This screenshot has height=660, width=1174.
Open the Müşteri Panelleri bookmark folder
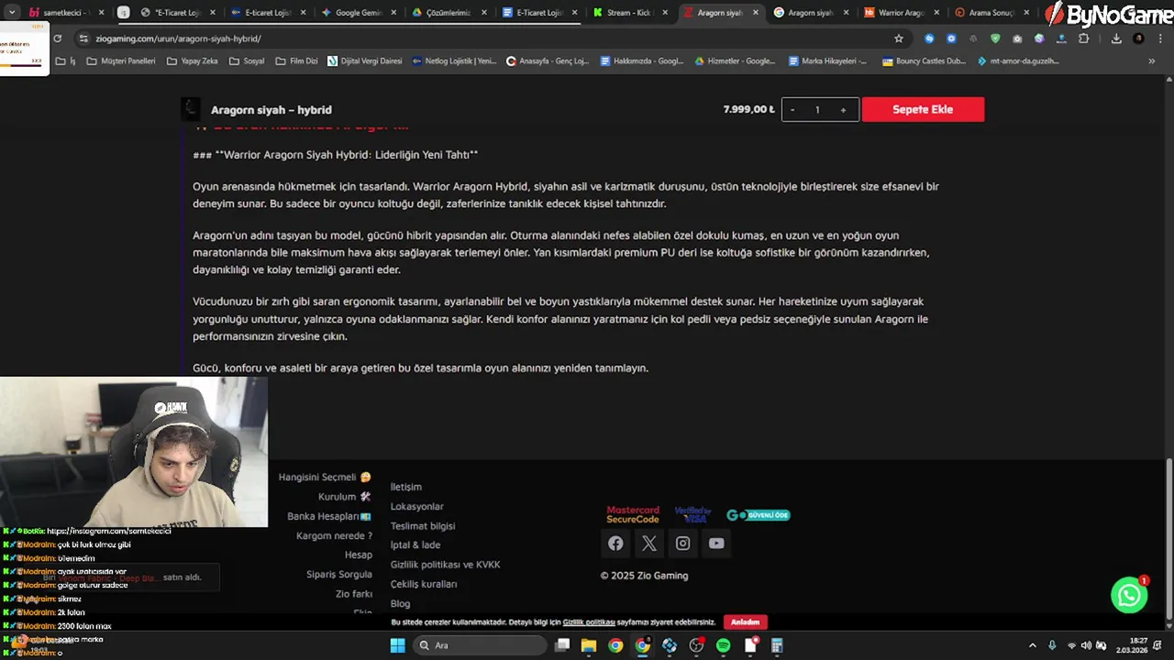(x=120, y=61)
